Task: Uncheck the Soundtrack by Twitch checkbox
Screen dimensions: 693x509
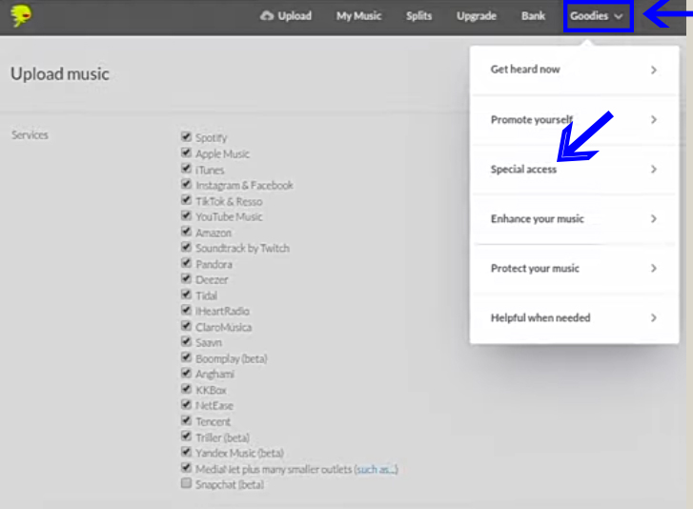Action: point(186,247)
